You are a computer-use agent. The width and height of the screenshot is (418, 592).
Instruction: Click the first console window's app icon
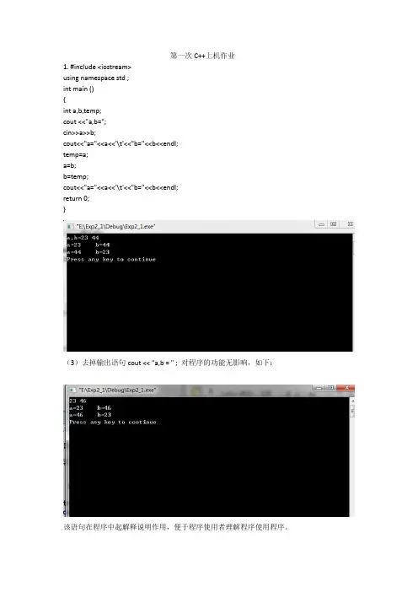pos(70,227)
